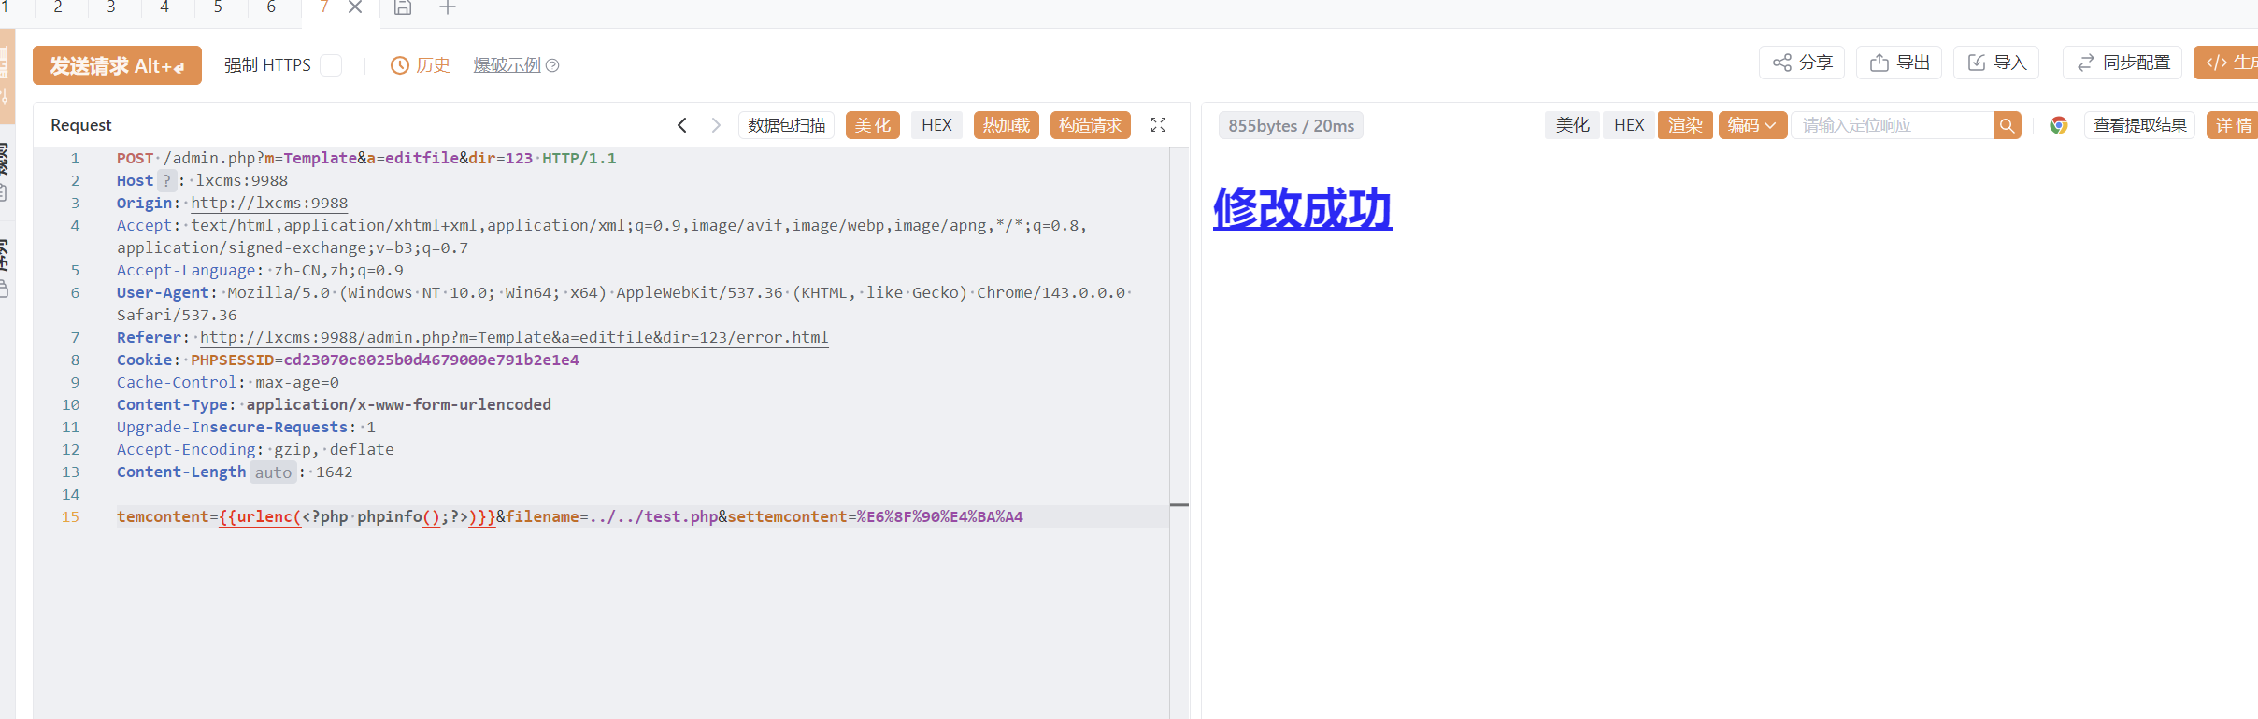This screenshot has width=2258, height=719.
Task: Close tab 7
Action: (355, 8)
